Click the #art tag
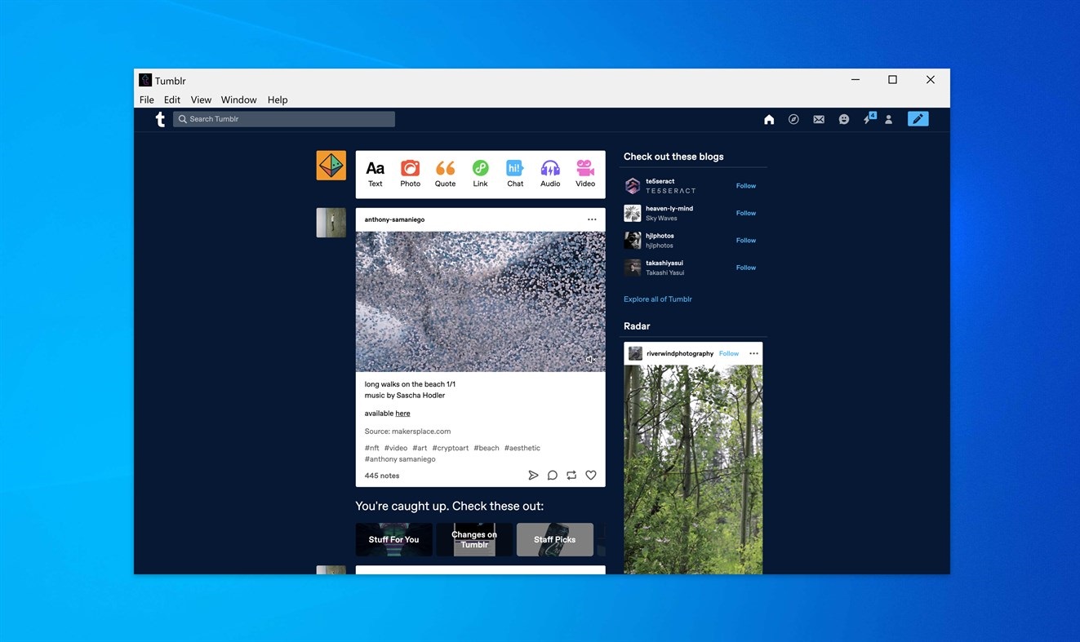Screen dimensions: 1080x642 pyautogui.click(x=420, y=448)
